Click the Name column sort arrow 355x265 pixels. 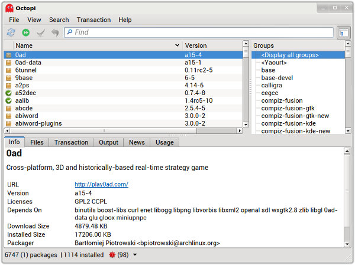pos(177,45)
